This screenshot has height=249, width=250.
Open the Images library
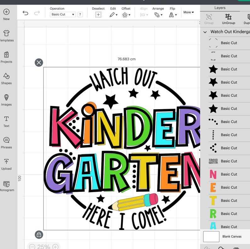click(x=6, y=100)
